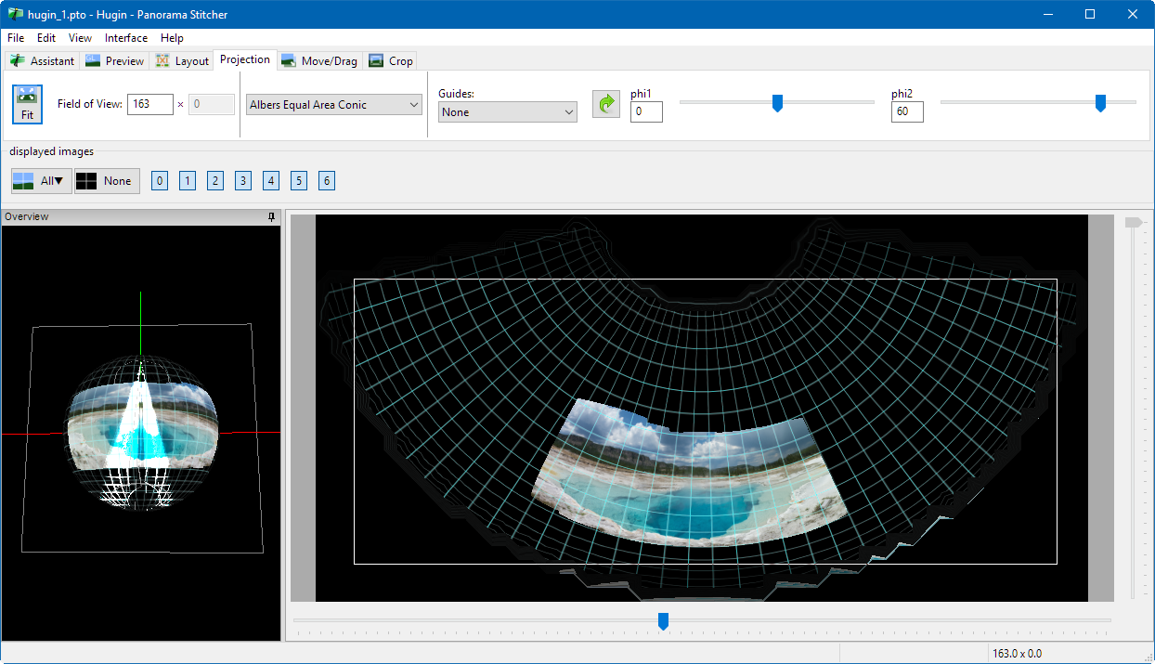Click the 'Overview' panel title

click(26, 216)
